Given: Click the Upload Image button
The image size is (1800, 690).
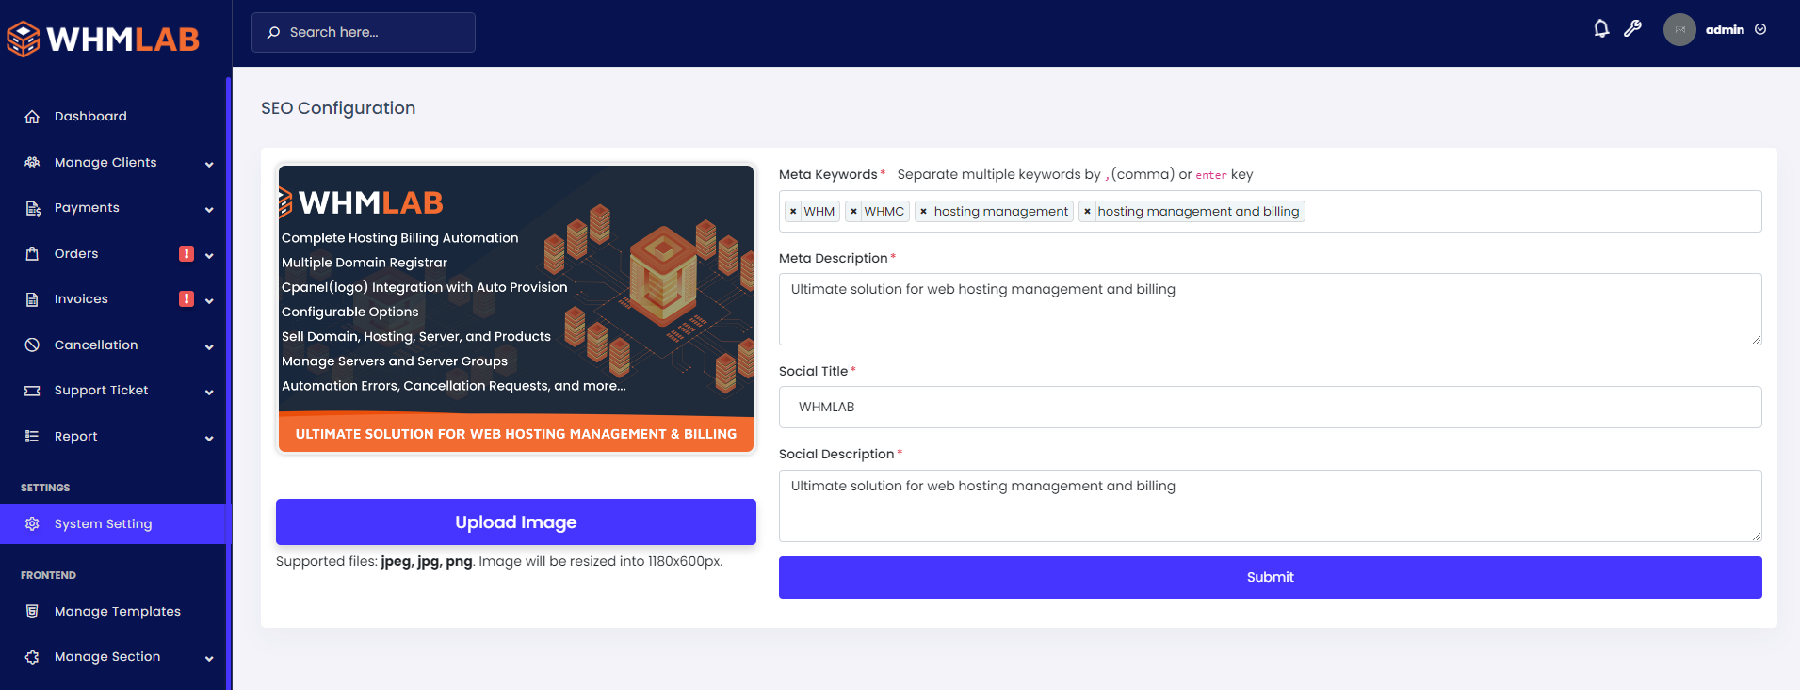Looking at the screenshot, I should pos(515,522).
